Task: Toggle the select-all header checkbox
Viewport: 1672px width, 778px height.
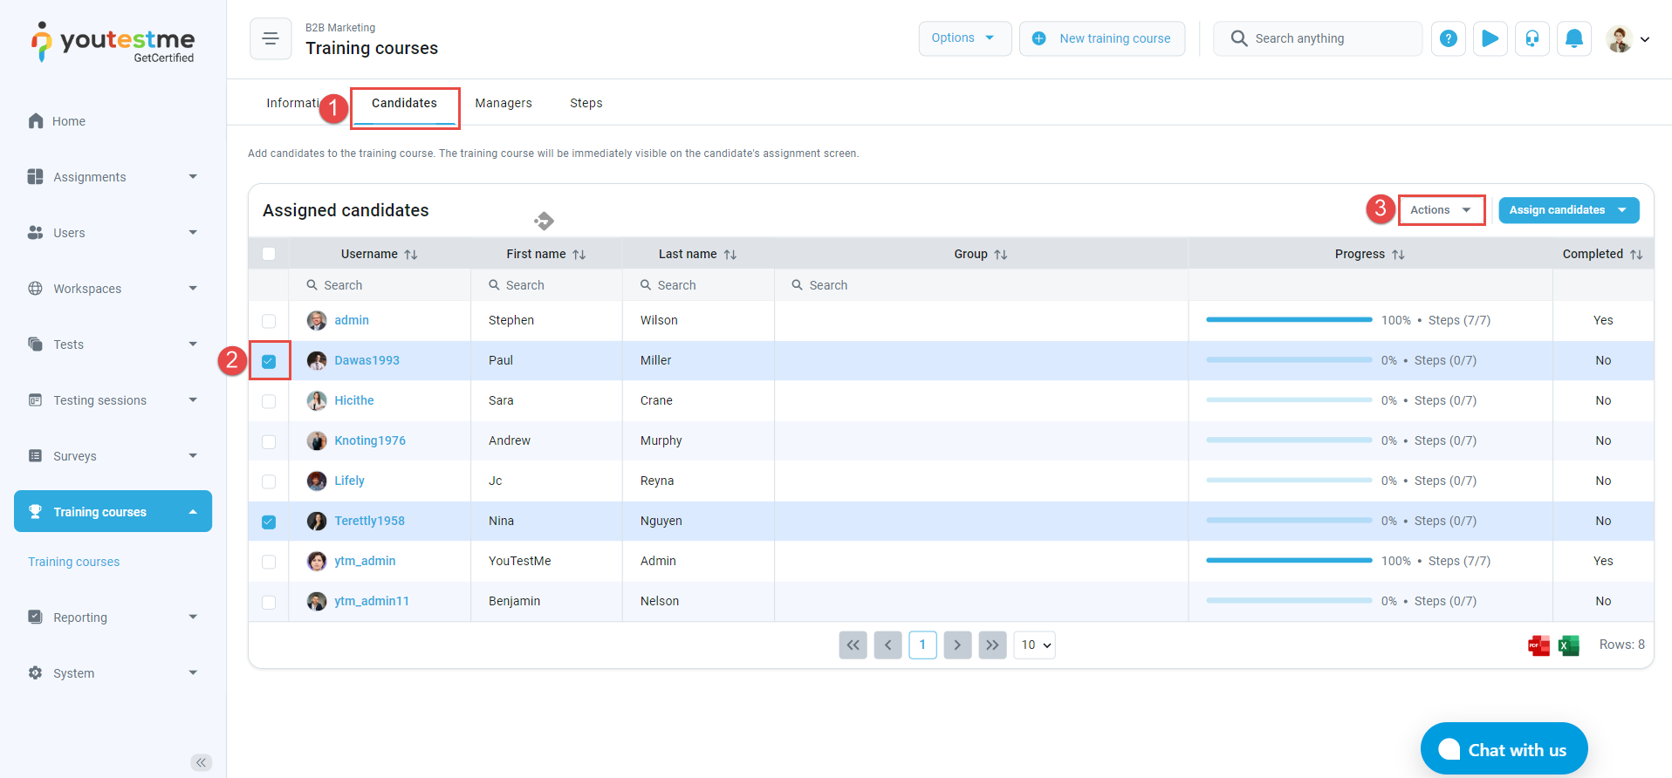Action: point(269,254)
